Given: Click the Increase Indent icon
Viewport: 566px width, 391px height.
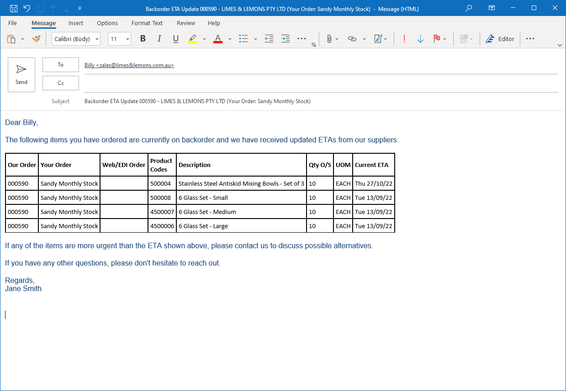Looking at the screenshot, I should [286, 39].
